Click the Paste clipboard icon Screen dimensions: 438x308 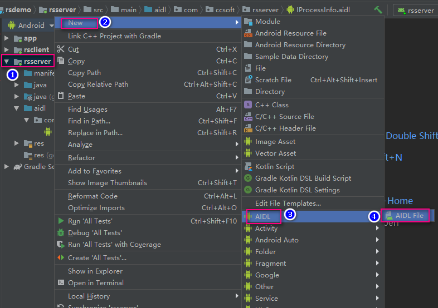pos(61,96)
